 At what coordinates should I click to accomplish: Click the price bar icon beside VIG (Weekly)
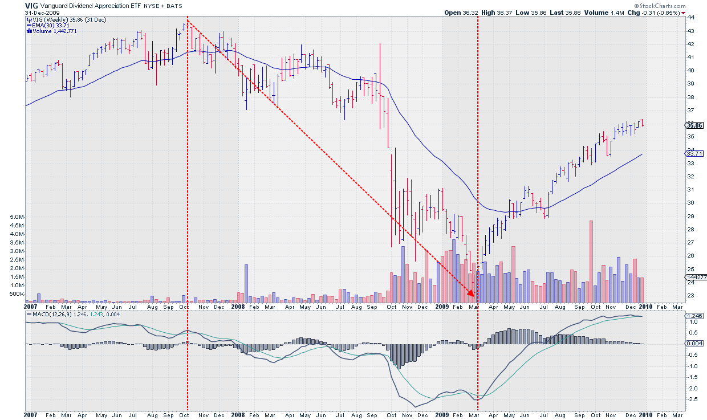click(29, 19)
